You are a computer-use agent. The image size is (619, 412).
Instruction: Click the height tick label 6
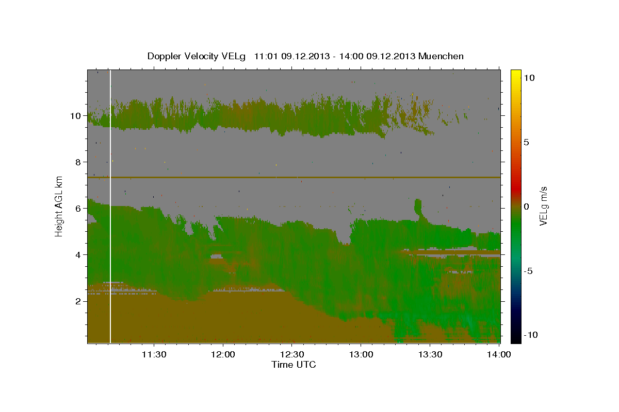[x=79, y=208]
